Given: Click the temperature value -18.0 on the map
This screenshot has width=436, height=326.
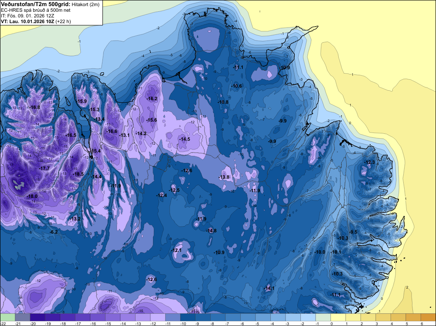Looking at the screenshot, I should (x=32, y=196).
